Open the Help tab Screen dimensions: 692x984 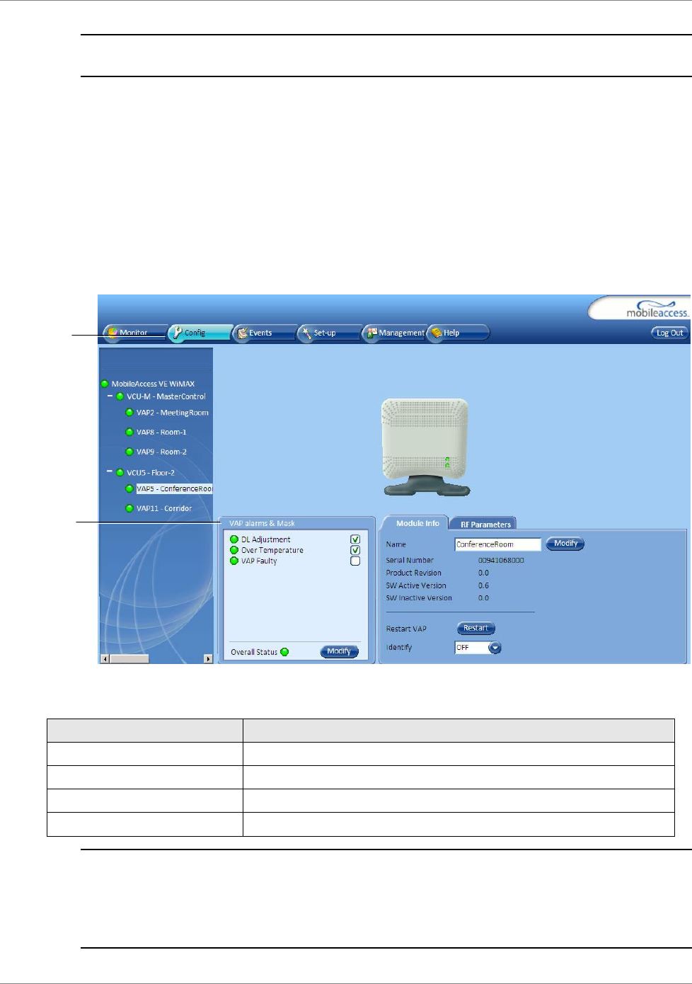tap(459, 333)
